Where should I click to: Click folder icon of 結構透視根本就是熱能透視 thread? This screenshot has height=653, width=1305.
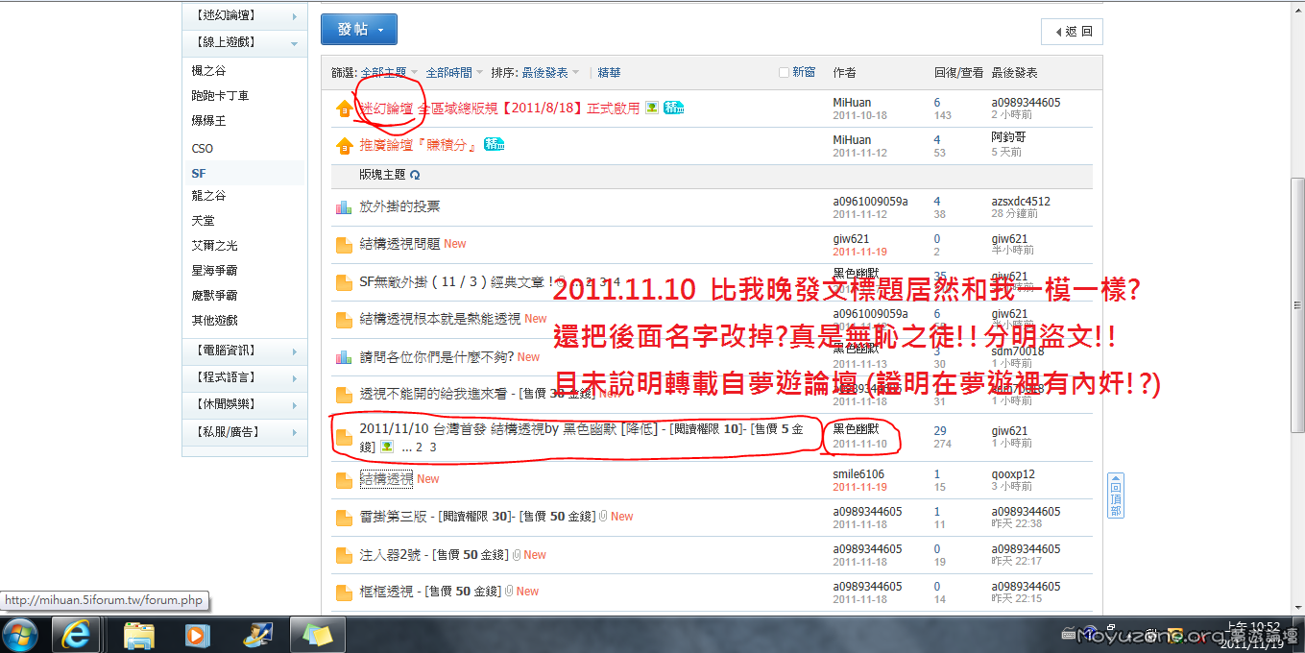(x=344, y=320)
